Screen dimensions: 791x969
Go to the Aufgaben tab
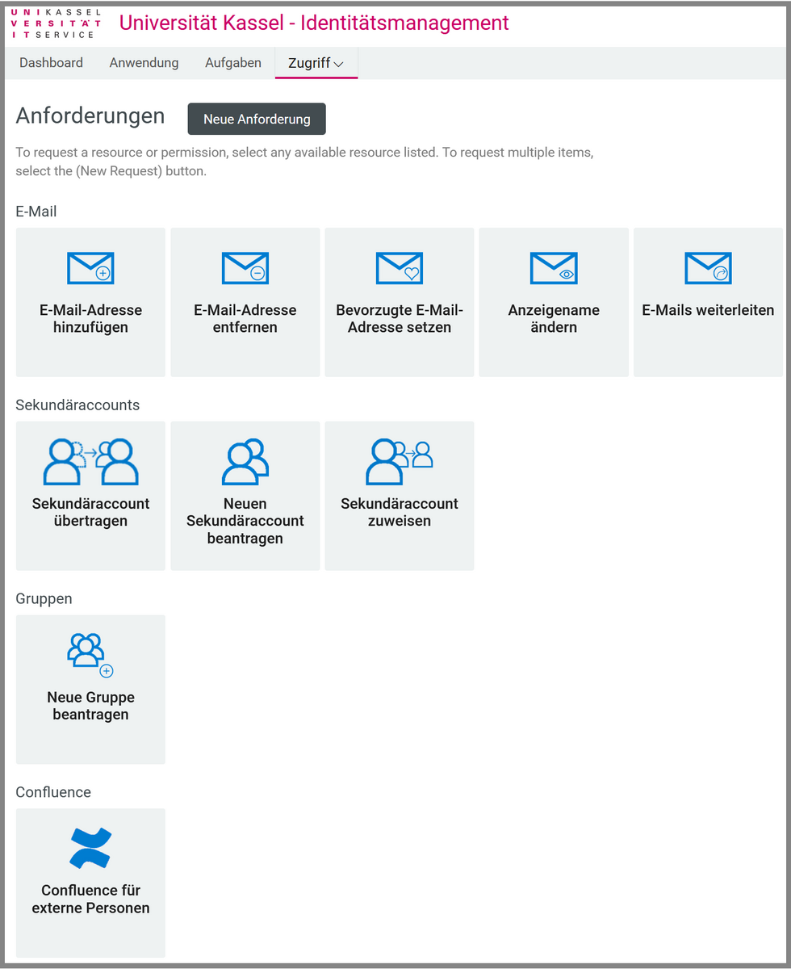point(232,63)
